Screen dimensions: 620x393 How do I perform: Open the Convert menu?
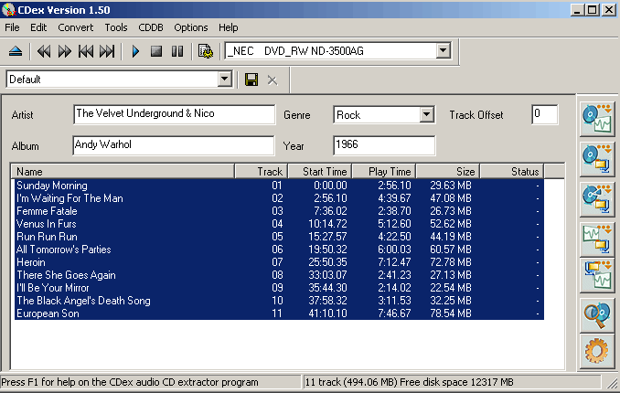[76, 27]
